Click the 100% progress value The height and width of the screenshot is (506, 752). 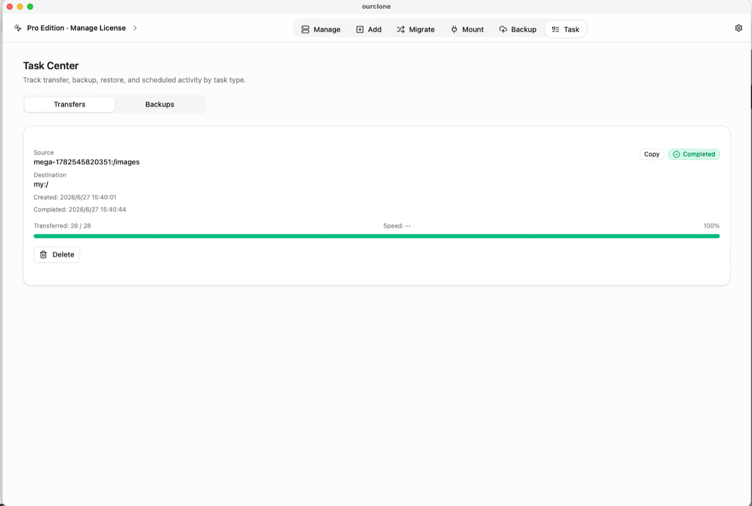[711, 226]
